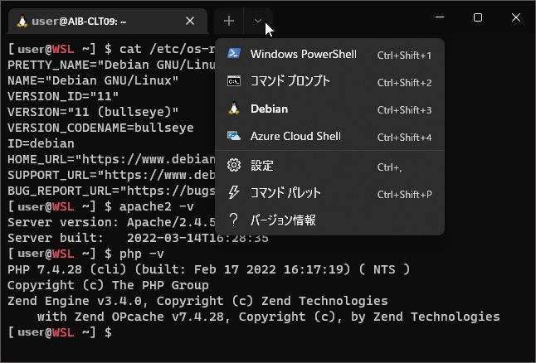Open 設定 from the menu

coord(330,166)
